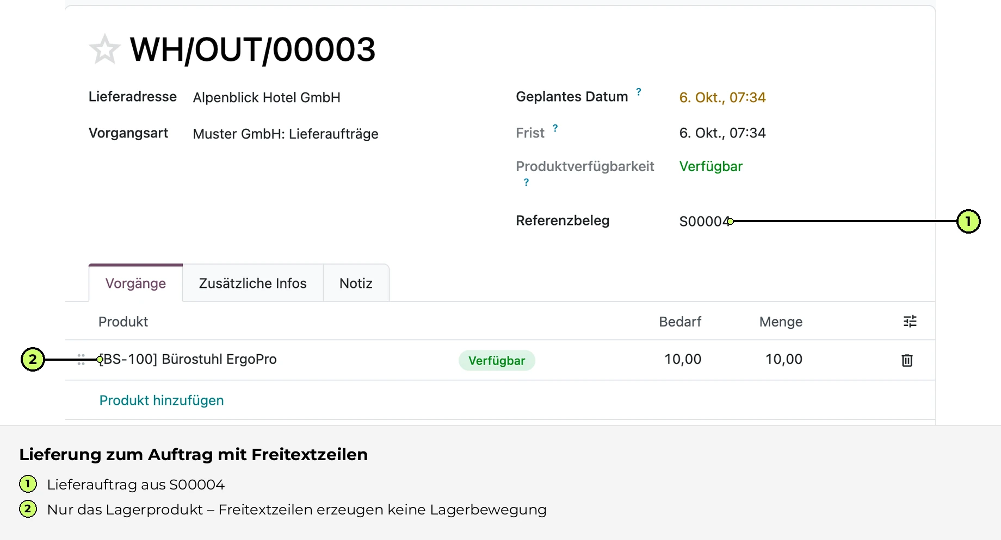Screen dimensions: 1001x540
Task: Click the Bedarf value 10,00
Action: click(x=683, y=360)
